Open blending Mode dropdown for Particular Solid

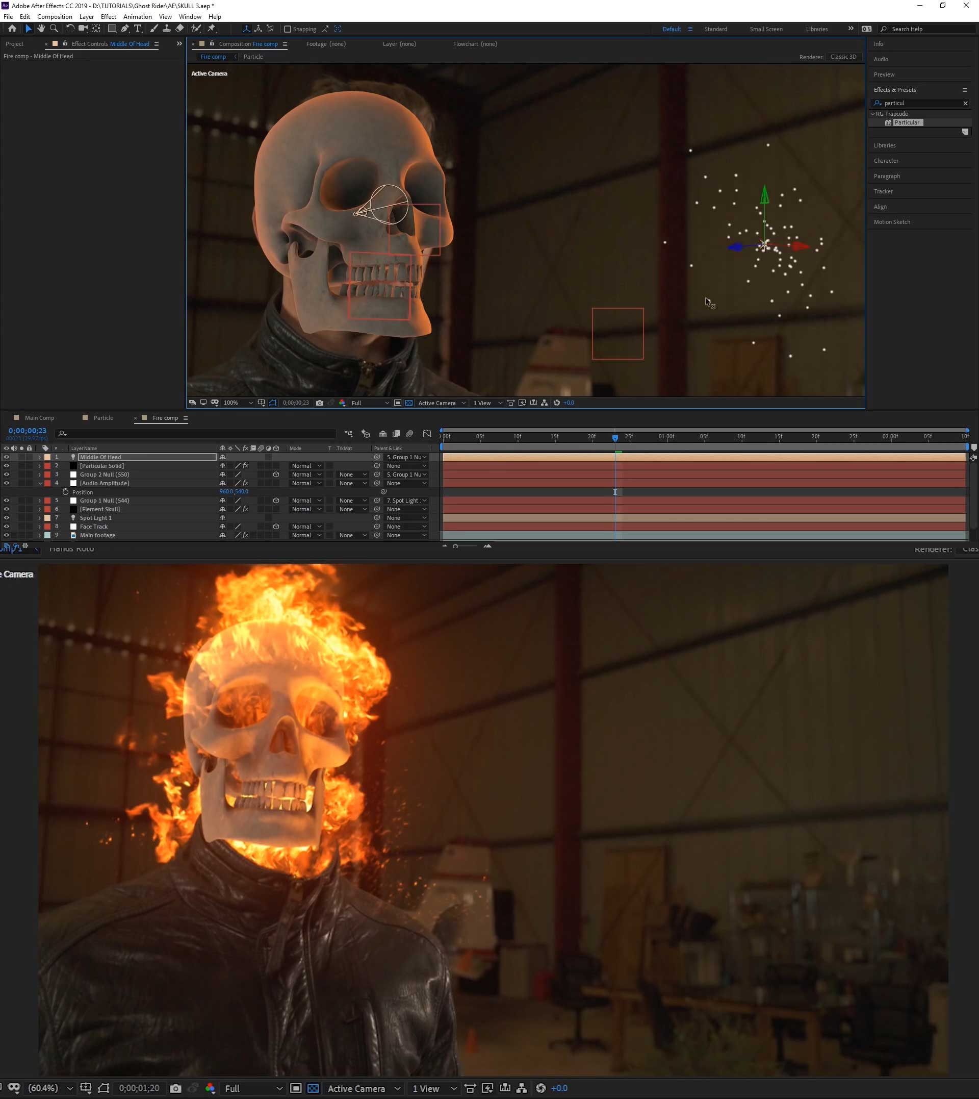[305, 466]
